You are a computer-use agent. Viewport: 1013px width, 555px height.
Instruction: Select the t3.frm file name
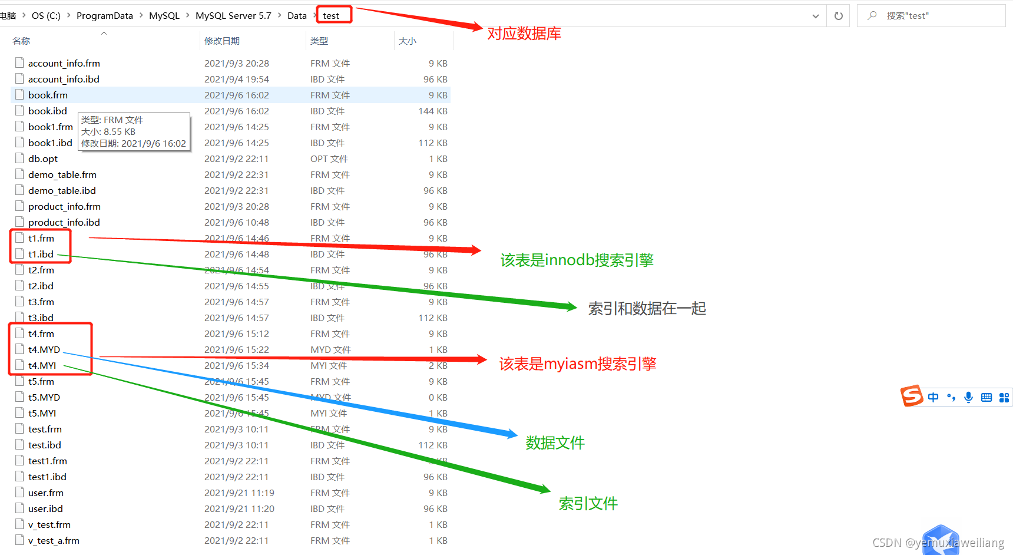coord(41,302)
